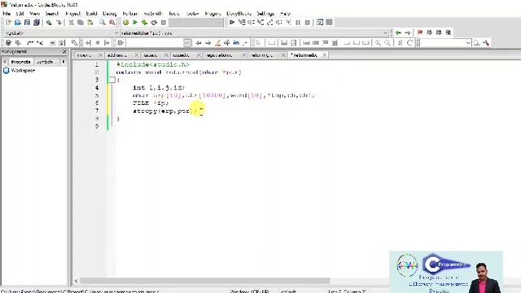Open Find using the magnifier icon
Viewport: 521px width, 293px height.
(103, 22)
